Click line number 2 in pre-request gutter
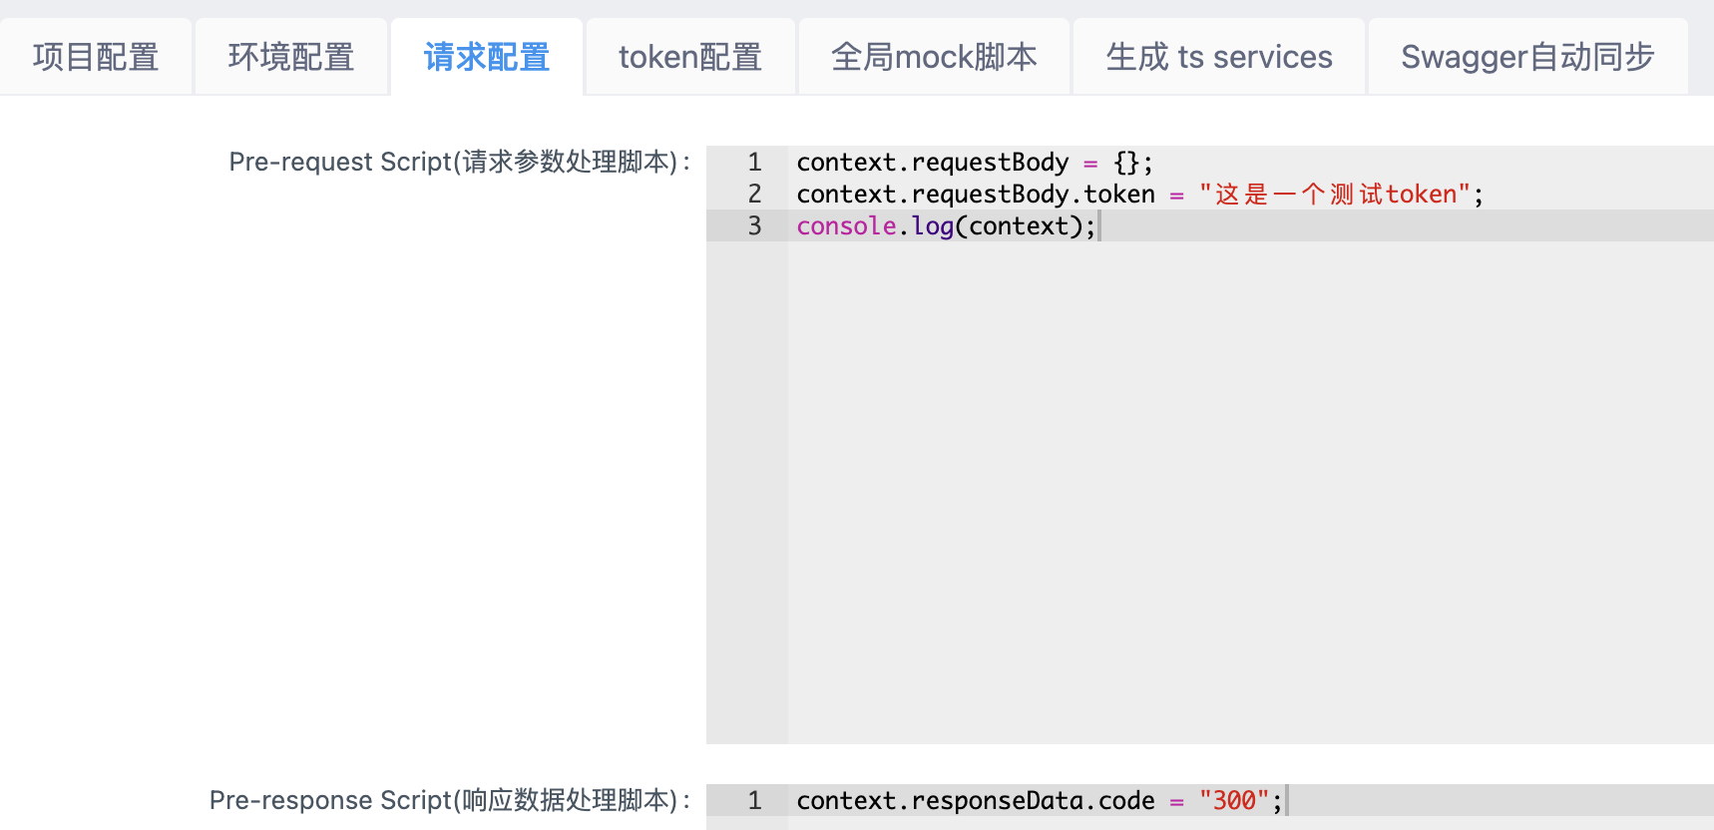This screenshot has height=830, width=1714. point(754,194)
